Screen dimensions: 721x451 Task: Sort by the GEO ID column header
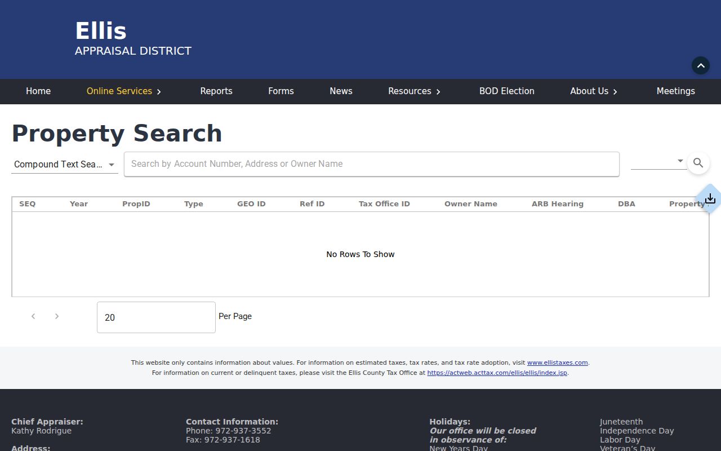click(x=251, y=204)
